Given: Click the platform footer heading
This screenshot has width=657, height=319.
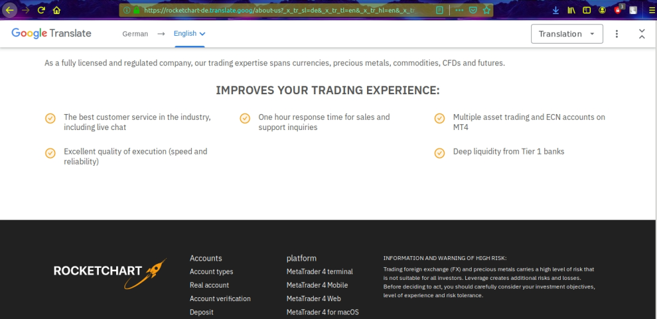Looking at the screenshot, I should [302, 258].
